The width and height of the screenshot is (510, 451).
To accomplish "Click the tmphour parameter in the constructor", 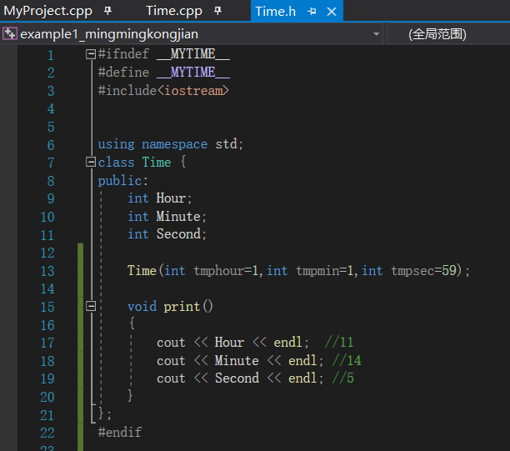I will (218, 270).
